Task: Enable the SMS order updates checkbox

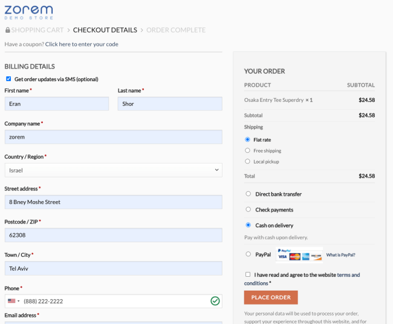Action: (x=8, y=79)
